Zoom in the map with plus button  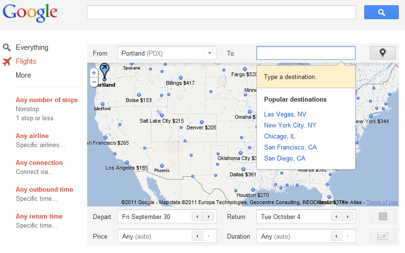[x=94, y=73]
